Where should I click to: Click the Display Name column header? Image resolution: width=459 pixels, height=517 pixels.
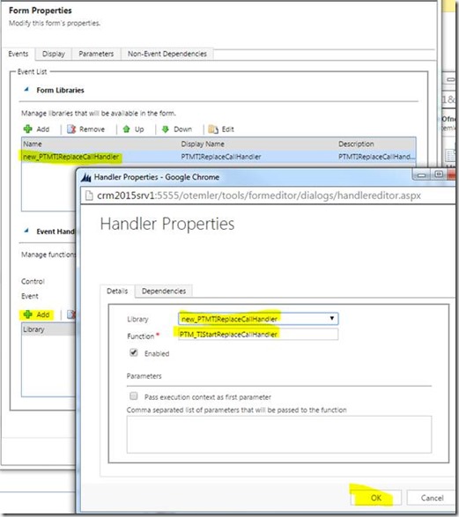tap(203, 144)
